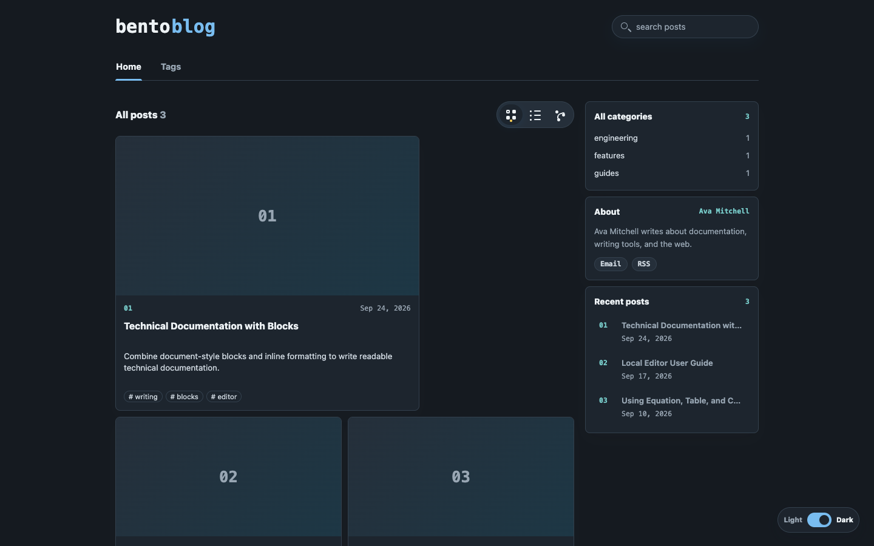
Task: Select the # writing tag
Action: point(143,397)
